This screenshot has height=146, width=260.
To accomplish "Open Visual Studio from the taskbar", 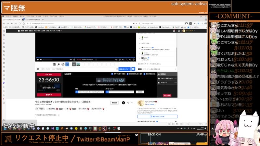I will pos(53,128).
